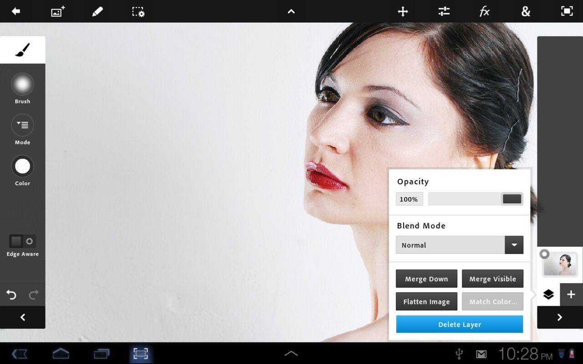Open the fx effects menu

click(484, 11)
